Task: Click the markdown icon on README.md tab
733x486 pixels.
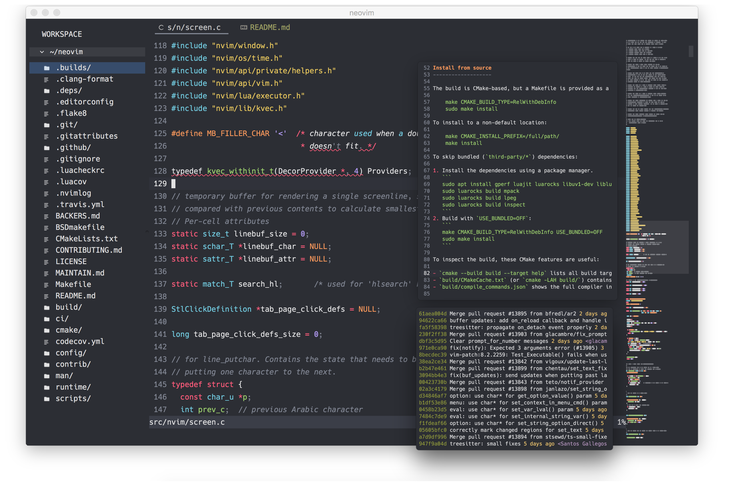Action: [x=244, y=28]
